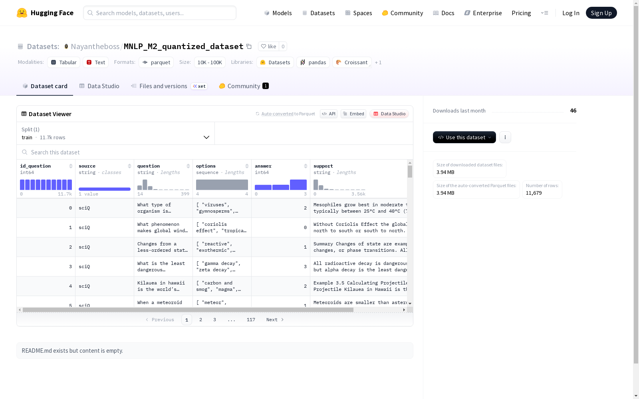
Task: Click the table horizontal scrollbar
Action: (188, 310)
